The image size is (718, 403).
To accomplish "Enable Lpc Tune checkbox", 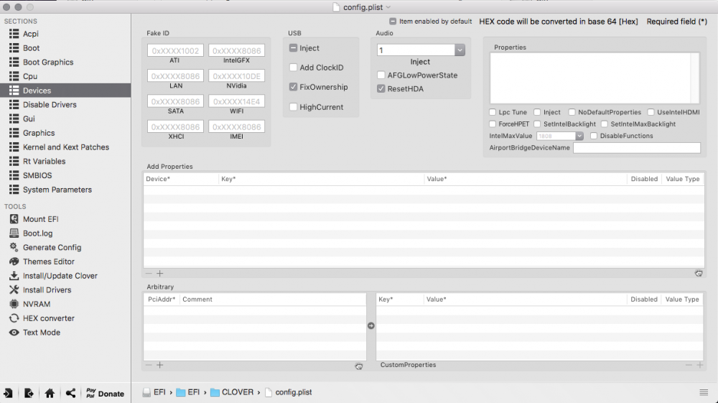I will point(493,112).
